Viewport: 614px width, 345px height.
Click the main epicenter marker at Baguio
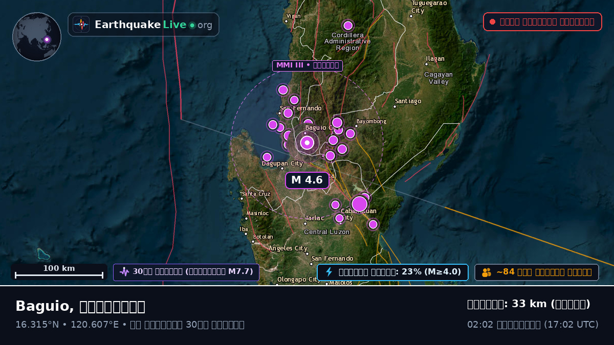coord(307,143)
